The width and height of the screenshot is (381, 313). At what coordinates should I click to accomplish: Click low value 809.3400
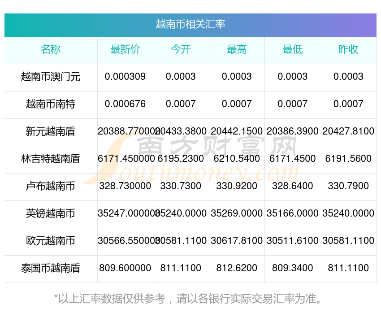coord(293,268)
